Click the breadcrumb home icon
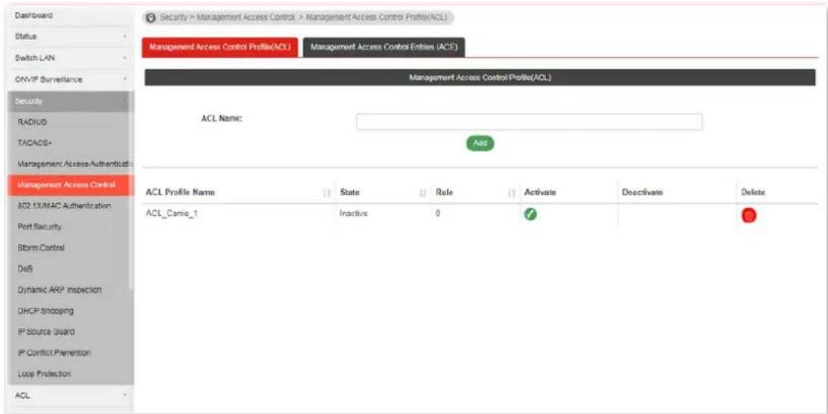828x414 pixels. pyautogui.click(x=151, y=17)
